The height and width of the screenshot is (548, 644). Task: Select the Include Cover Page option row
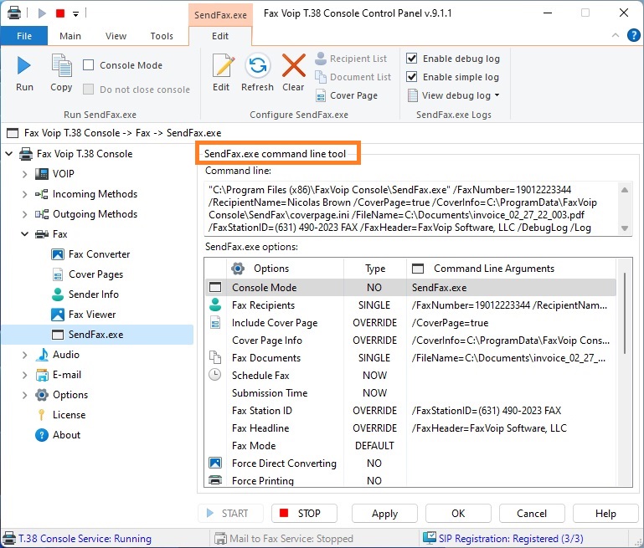(410, 323)
